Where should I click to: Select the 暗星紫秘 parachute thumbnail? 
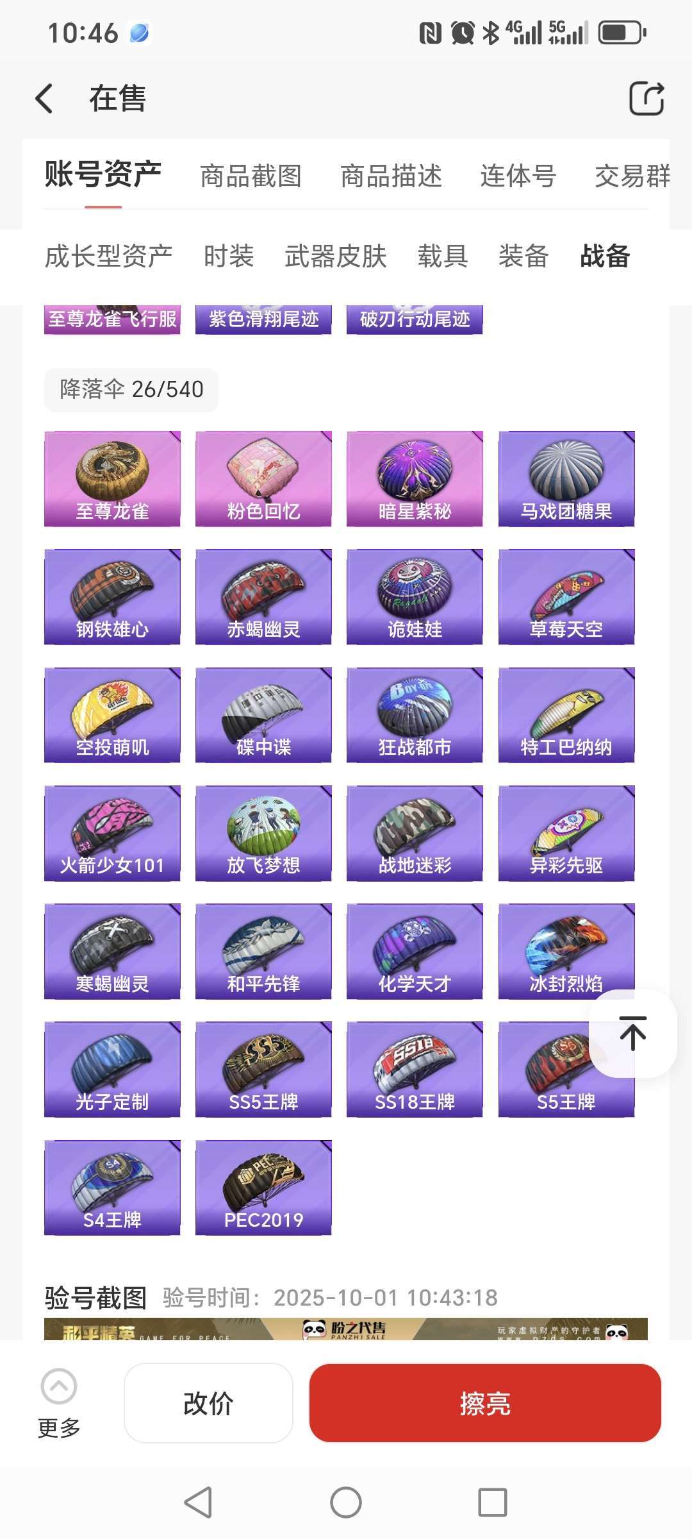pos(415,479)
